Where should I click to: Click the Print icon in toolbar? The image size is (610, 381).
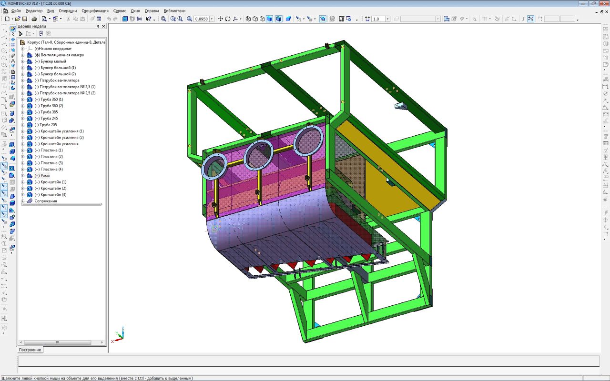[x=34, y=19]
